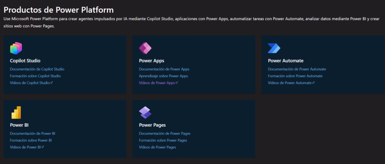
Task: Open Formación sobre Copilot Studio
Action: tap(35, 76)
